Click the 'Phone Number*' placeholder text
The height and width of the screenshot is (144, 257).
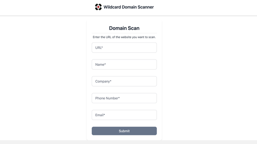click(107, 98)
